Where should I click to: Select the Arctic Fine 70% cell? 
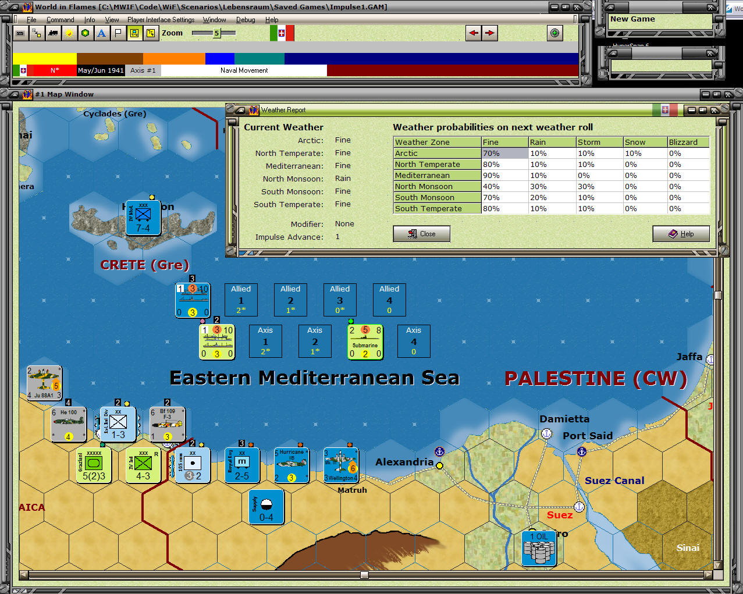coord(504,154)
